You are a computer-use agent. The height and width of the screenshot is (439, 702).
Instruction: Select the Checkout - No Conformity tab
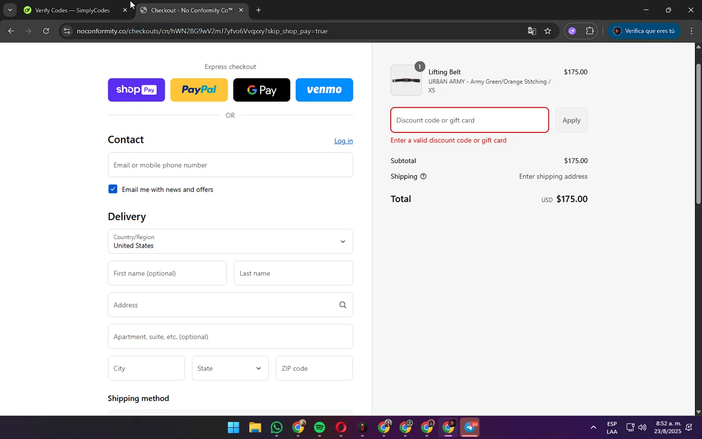192,10
